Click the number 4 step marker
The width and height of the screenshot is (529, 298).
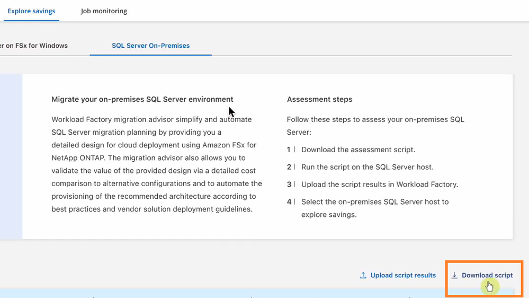[289, 202]
